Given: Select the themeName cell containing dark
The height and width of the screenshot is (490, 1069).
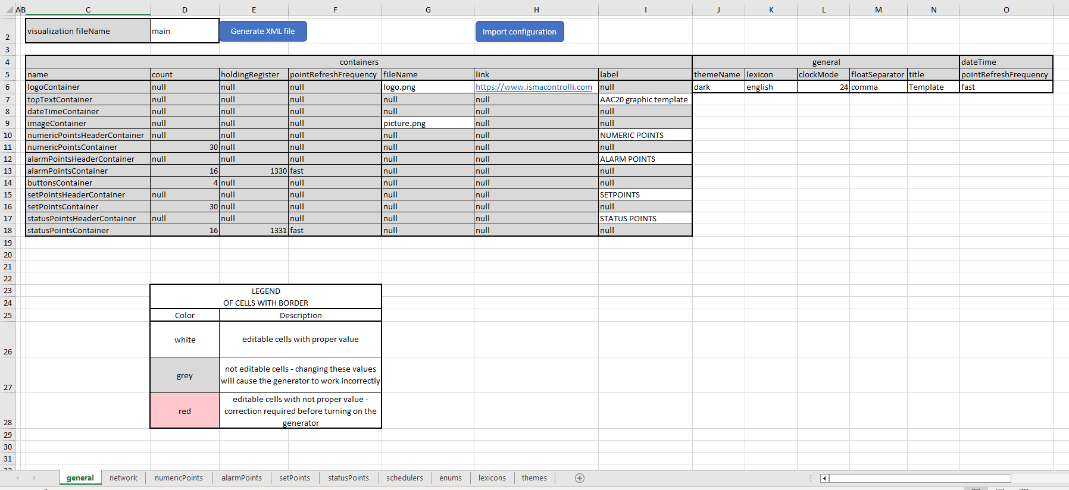Looking at the screenshot, I should [x=718, y=87].
